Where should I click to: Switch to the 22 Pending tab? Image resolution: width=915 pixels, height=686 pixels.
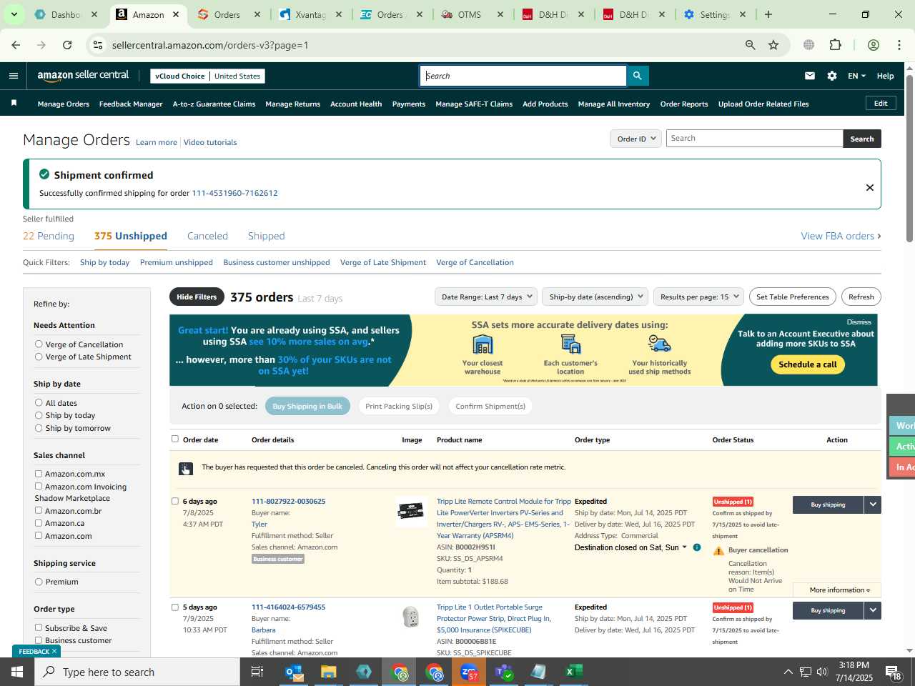49,236
